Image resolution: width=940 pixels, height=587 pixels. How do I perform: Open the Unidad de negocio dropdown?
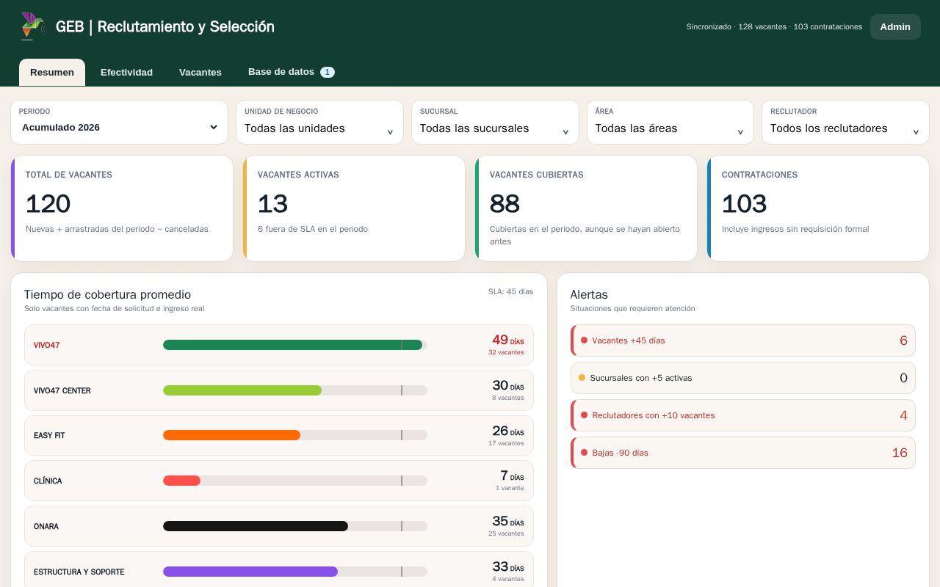click(319, 122)
